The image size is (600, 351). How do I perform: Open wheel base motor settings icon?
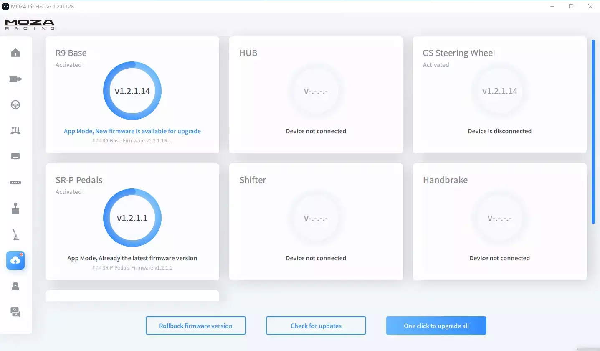[x=15, y=79]
